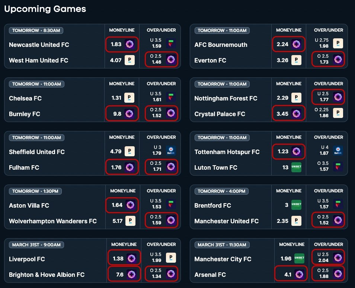The height and width of the screenshot is (288, 355).
Task: Click the March 31st 11:30AM date badge
Action: coord(222,245)
